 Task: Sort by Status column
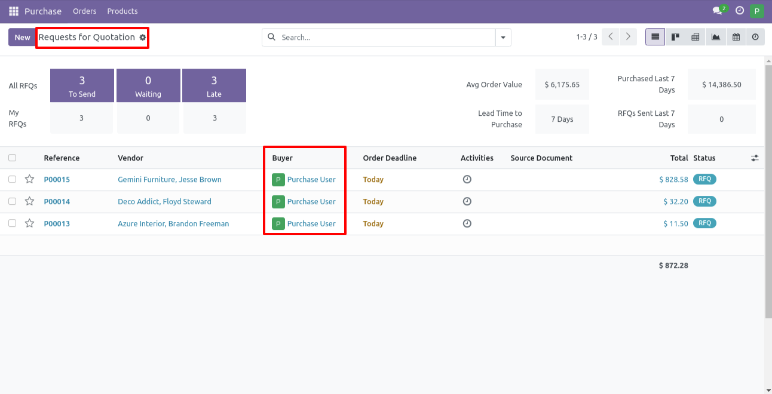704,158
